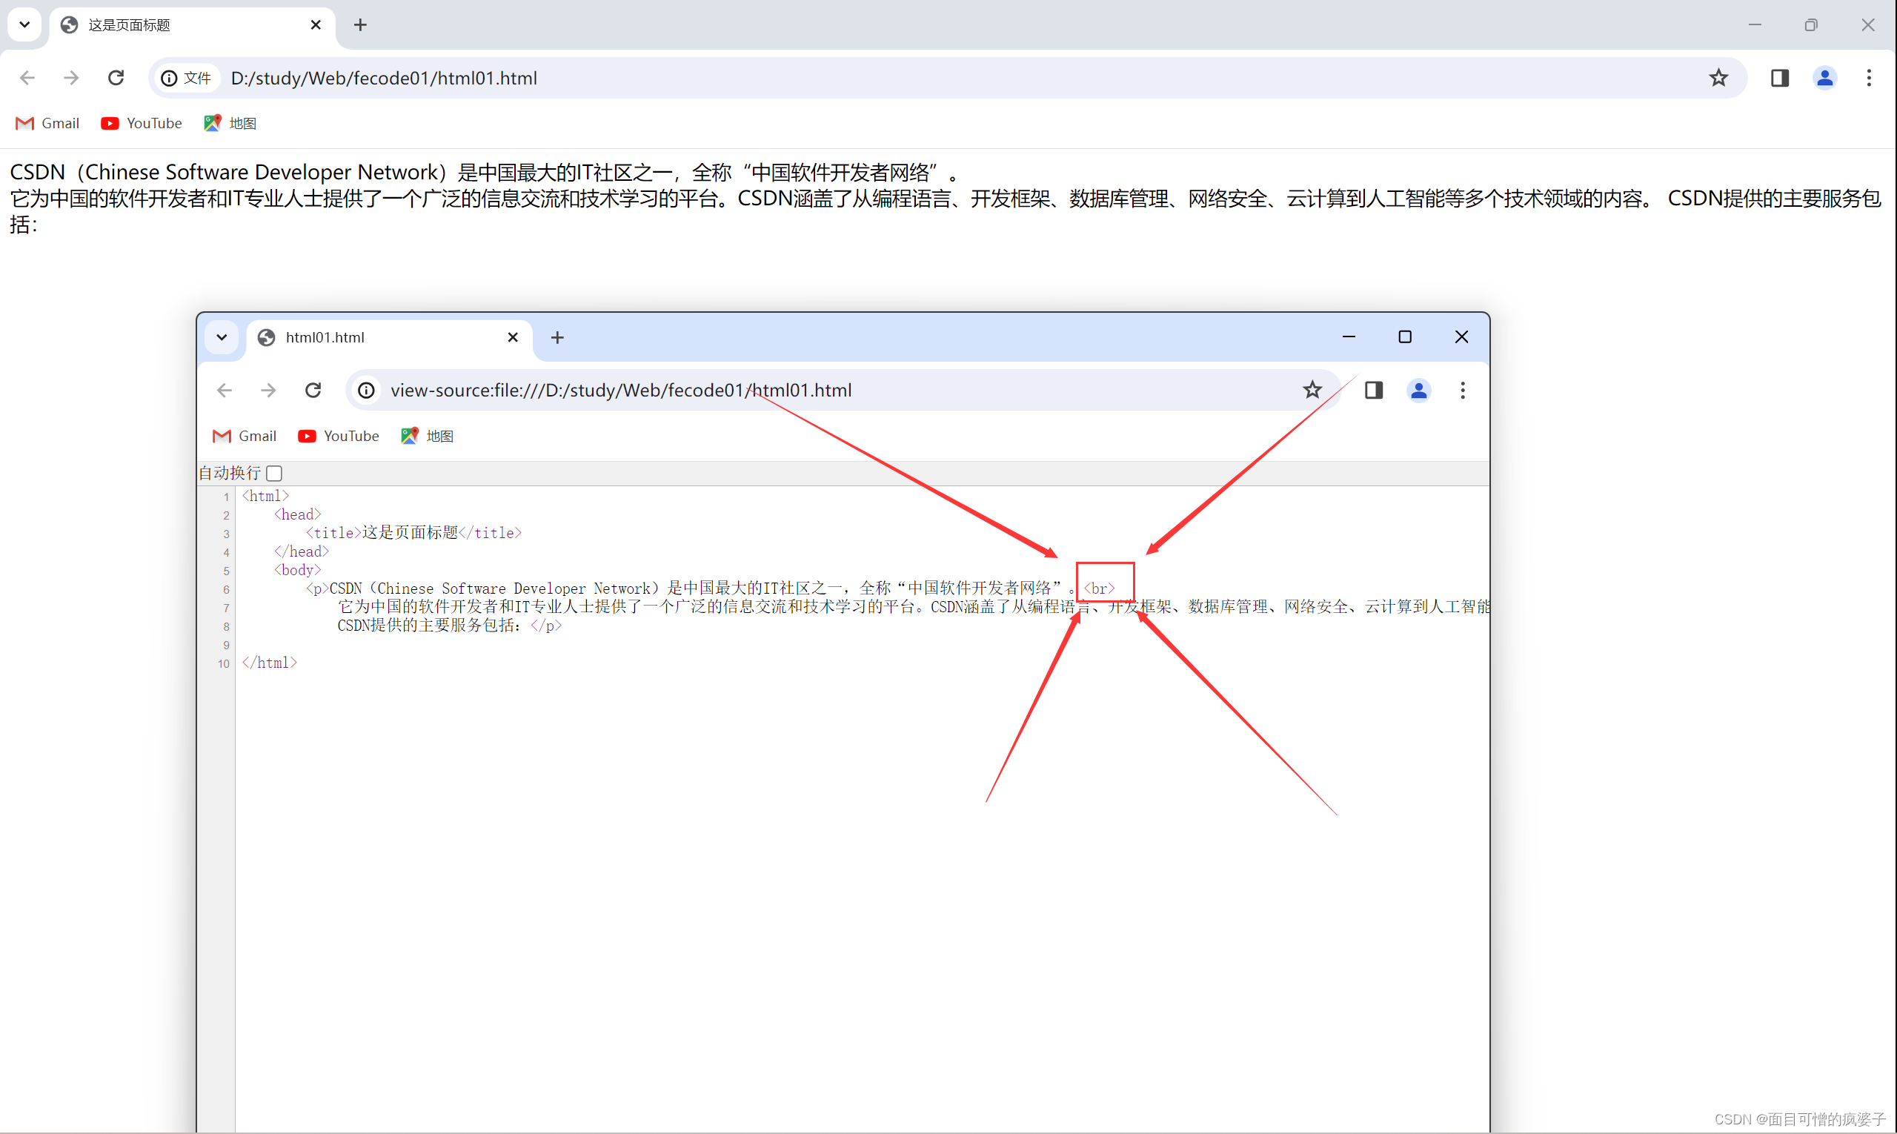1897x1134 pixels.
Task: Click the back arrow in the main browser
Action: pyautogui.click(x=27, y=78)
